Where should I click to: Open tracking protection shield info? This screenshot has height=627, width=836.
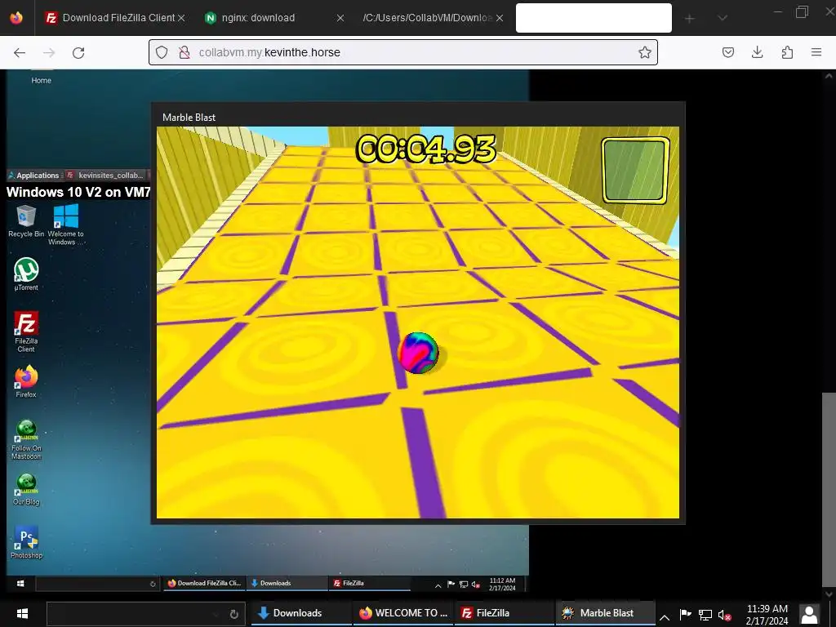coord(162,52)
